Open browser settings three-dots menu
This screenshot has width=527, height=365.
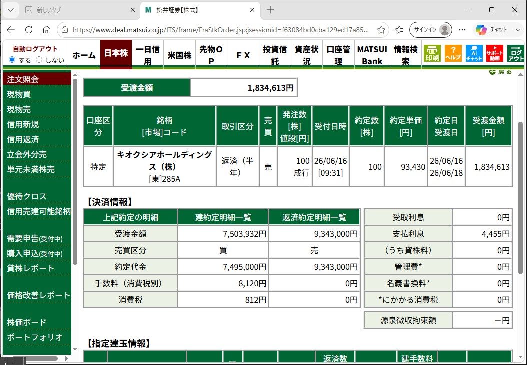coord(462,30)
